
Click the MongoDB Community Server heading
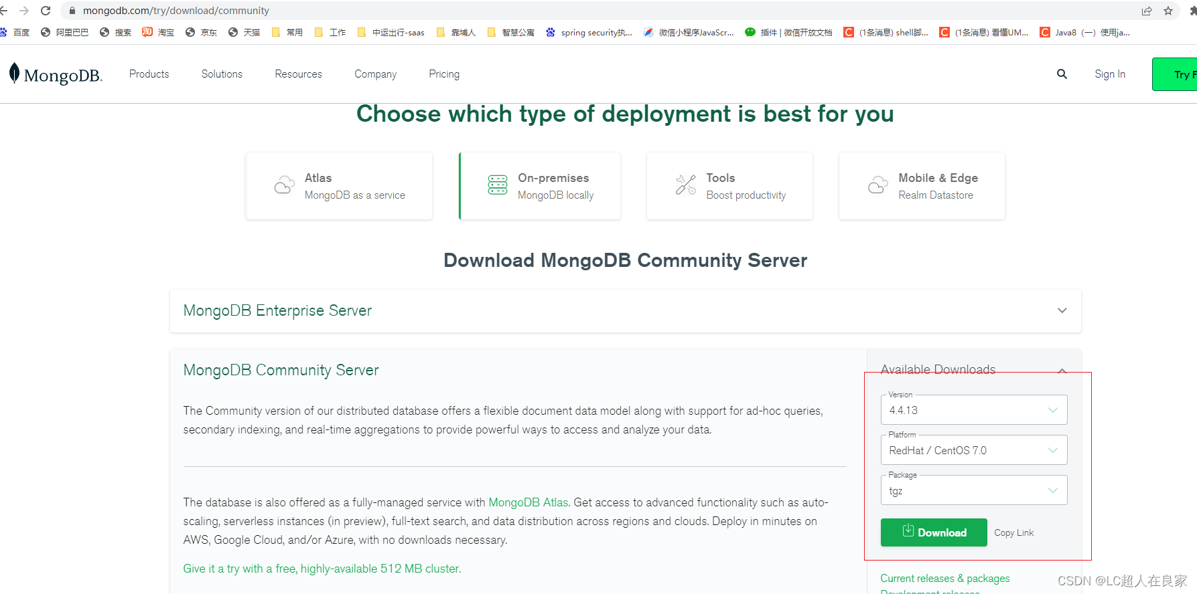281,370
